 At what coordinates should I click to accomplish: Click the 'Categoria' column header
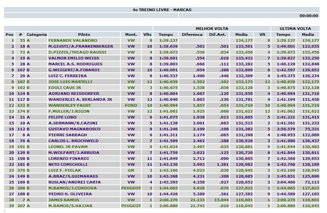pos(37,35)
